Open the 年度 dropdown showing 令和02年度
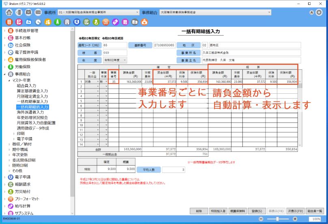Screen dimensions: 328x224 (115, 60)
